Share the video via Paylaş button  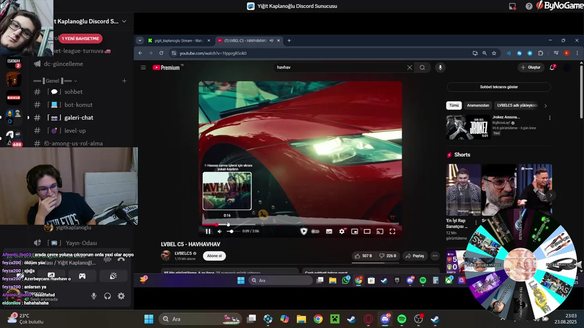pyautogui.click(x=415, y=256)
